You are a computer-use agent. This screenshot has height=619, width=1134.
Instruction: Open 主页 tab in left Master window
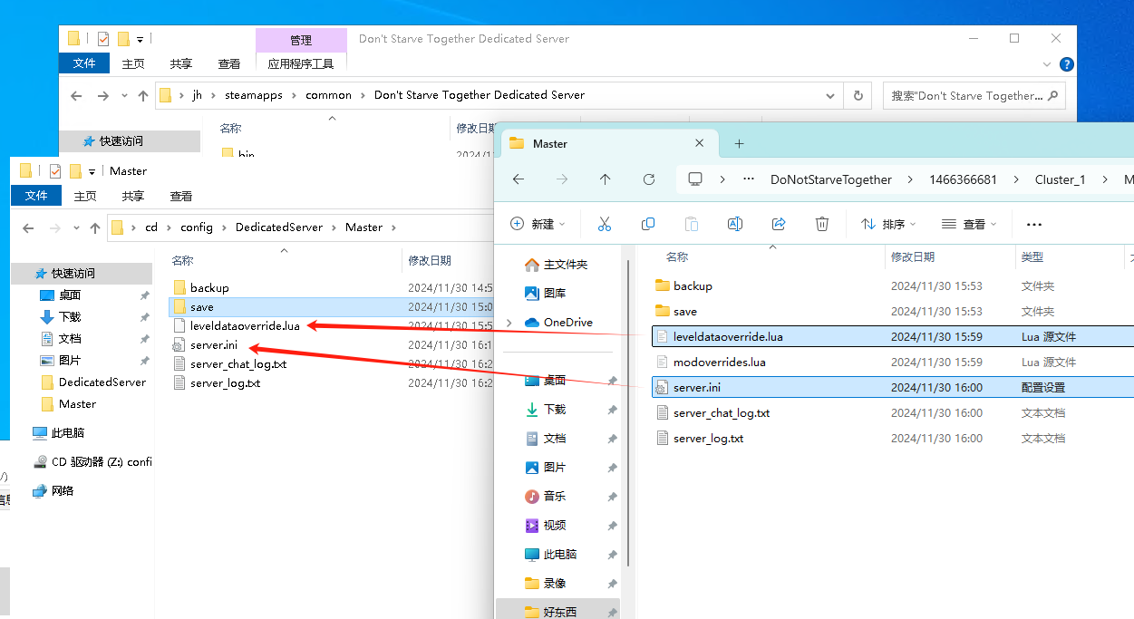pos(85,196)
